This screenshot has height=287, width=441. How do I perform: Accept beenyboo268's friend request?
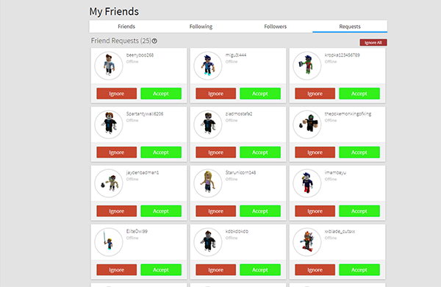(161, 93)
